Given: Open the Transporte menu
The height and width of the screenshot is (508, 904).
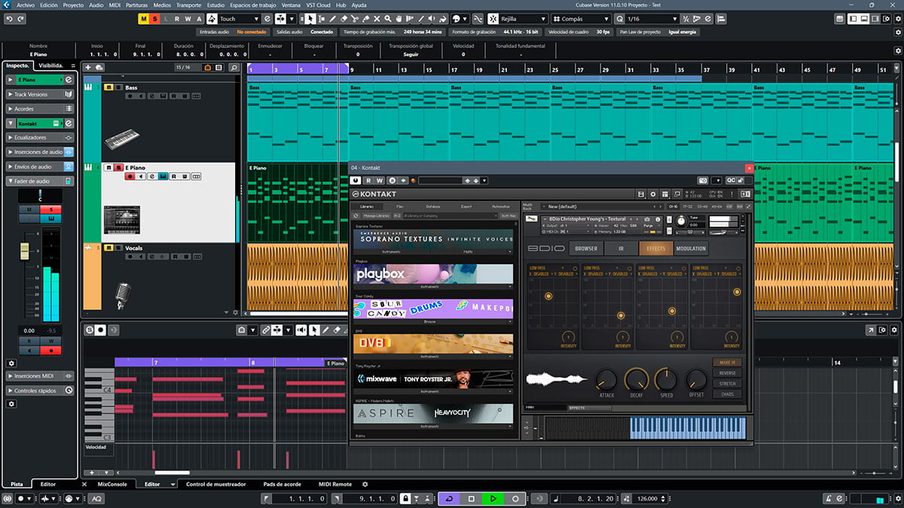Looking at the screenshot, I should pos(188,5).
